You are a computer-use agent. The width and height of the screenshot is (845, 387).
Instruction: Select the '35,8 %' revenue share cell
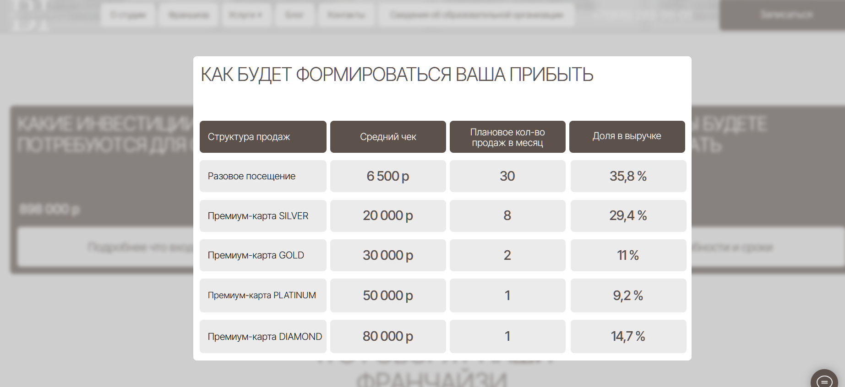point(628,176)
